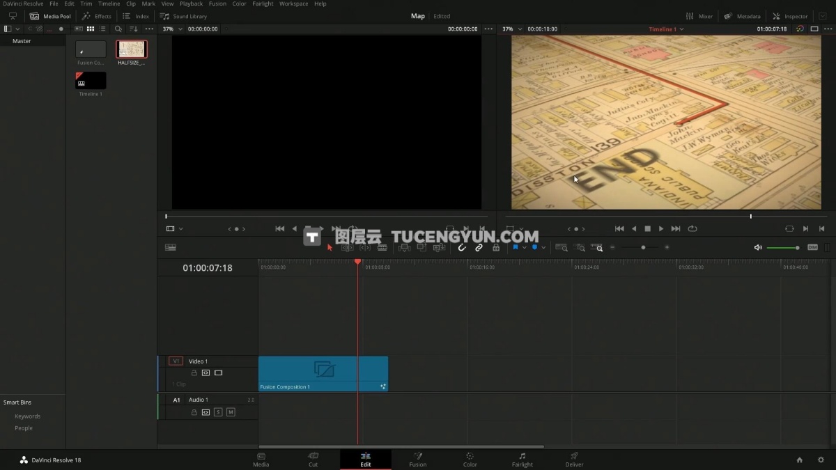Image resolution: width=836 pixels, height=470 pixels.
Task: Open the Keywords smart bin
Action: coord(28,416)
